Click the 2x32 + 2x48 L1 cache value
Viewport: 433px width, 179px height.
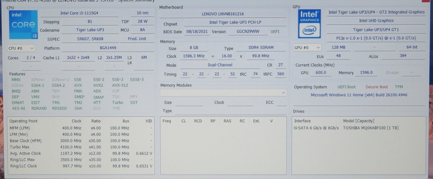pyautogui.click(x=78, y=58)
